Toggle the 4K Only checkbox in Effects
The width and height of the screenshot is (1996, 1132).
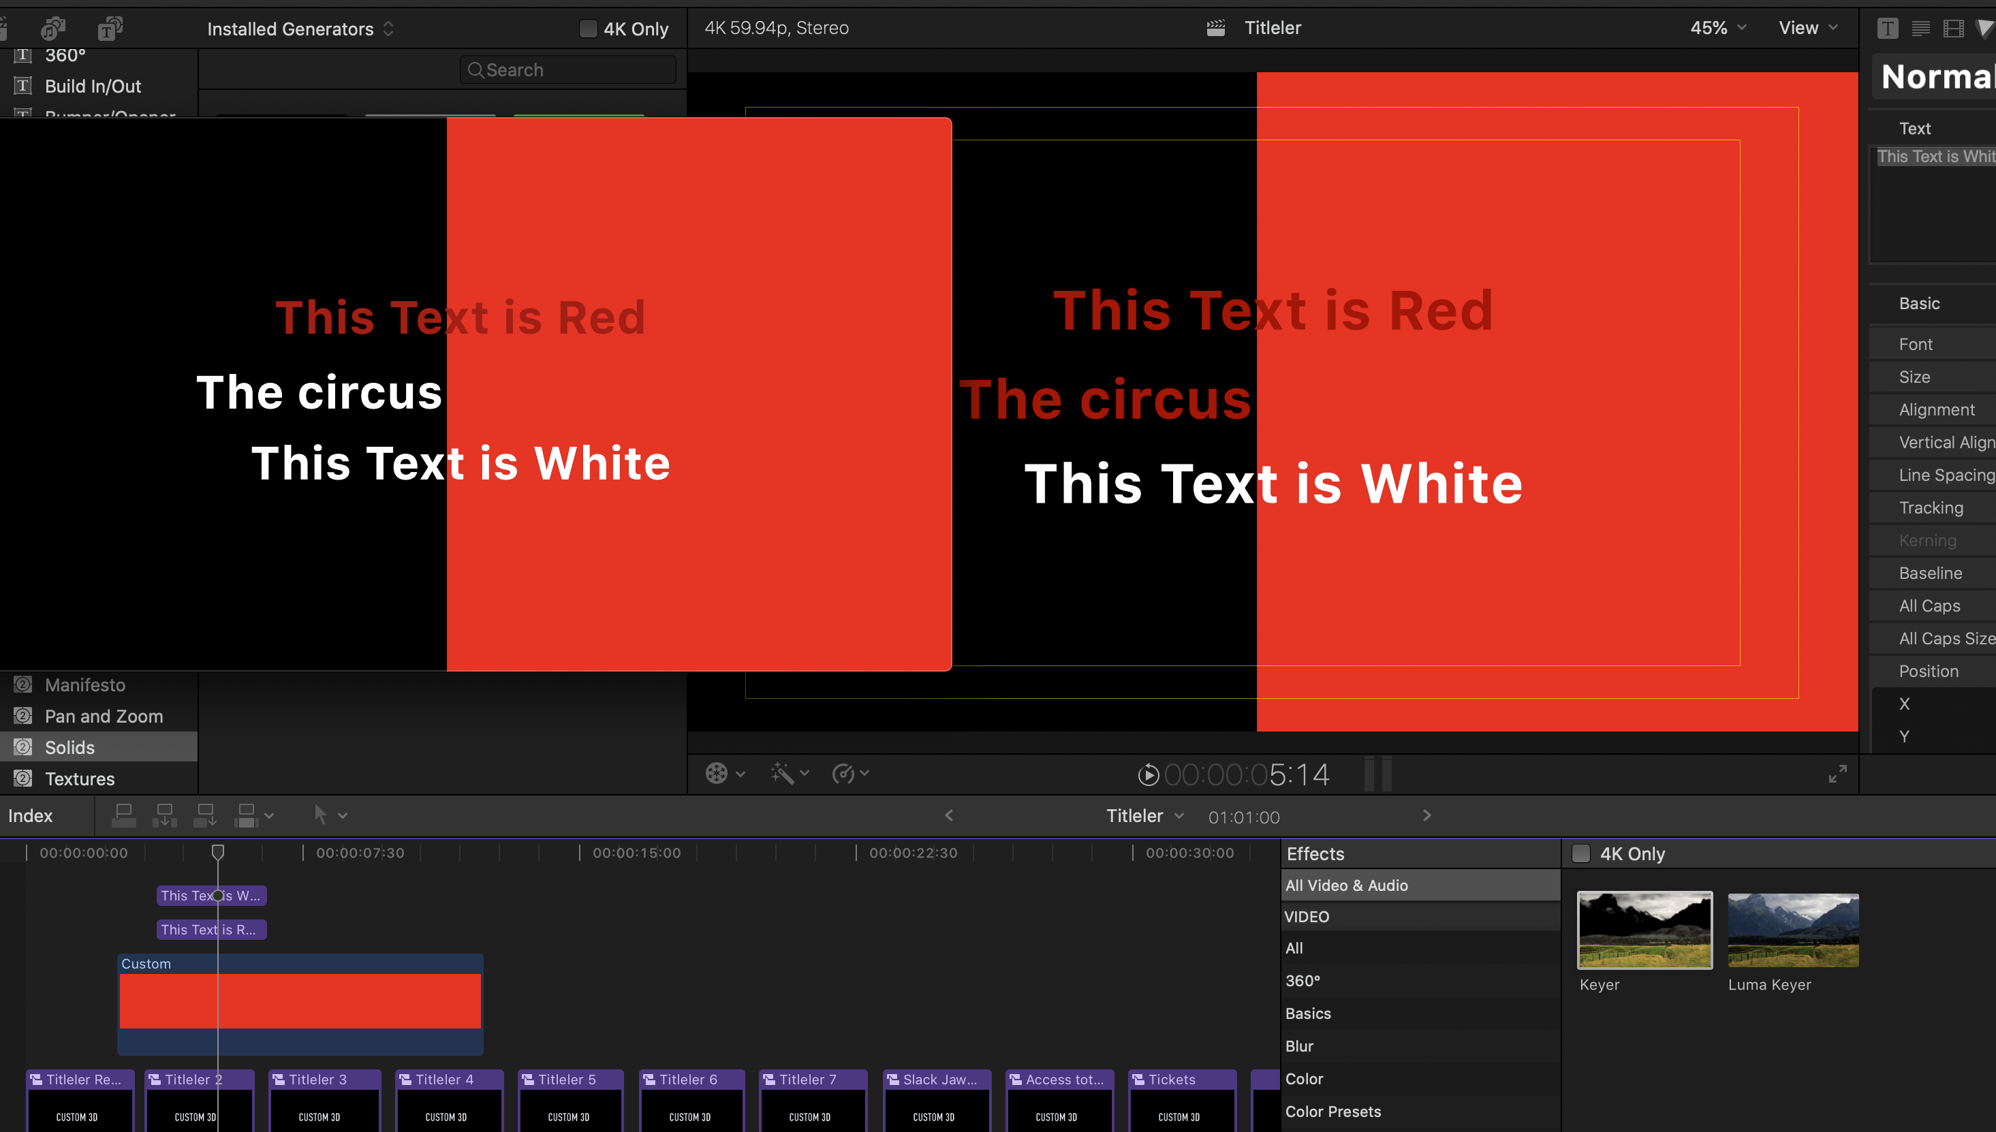point(1579,854)
